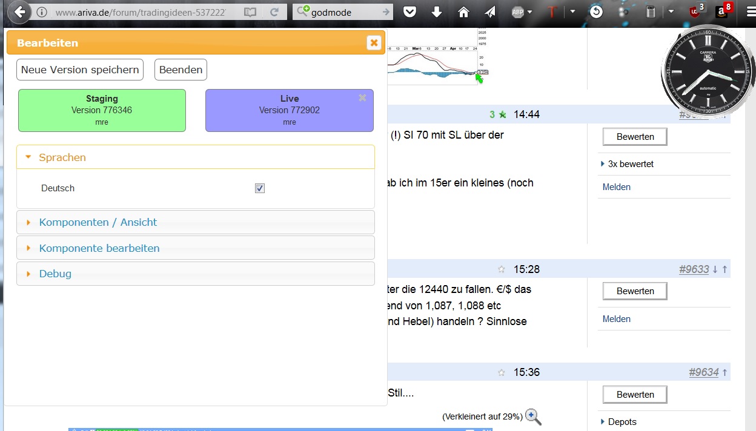Viewport: 756px width, 431px height.
Task: Click the circular session-restore toolbar icon
Action: [x=597, y=12]
